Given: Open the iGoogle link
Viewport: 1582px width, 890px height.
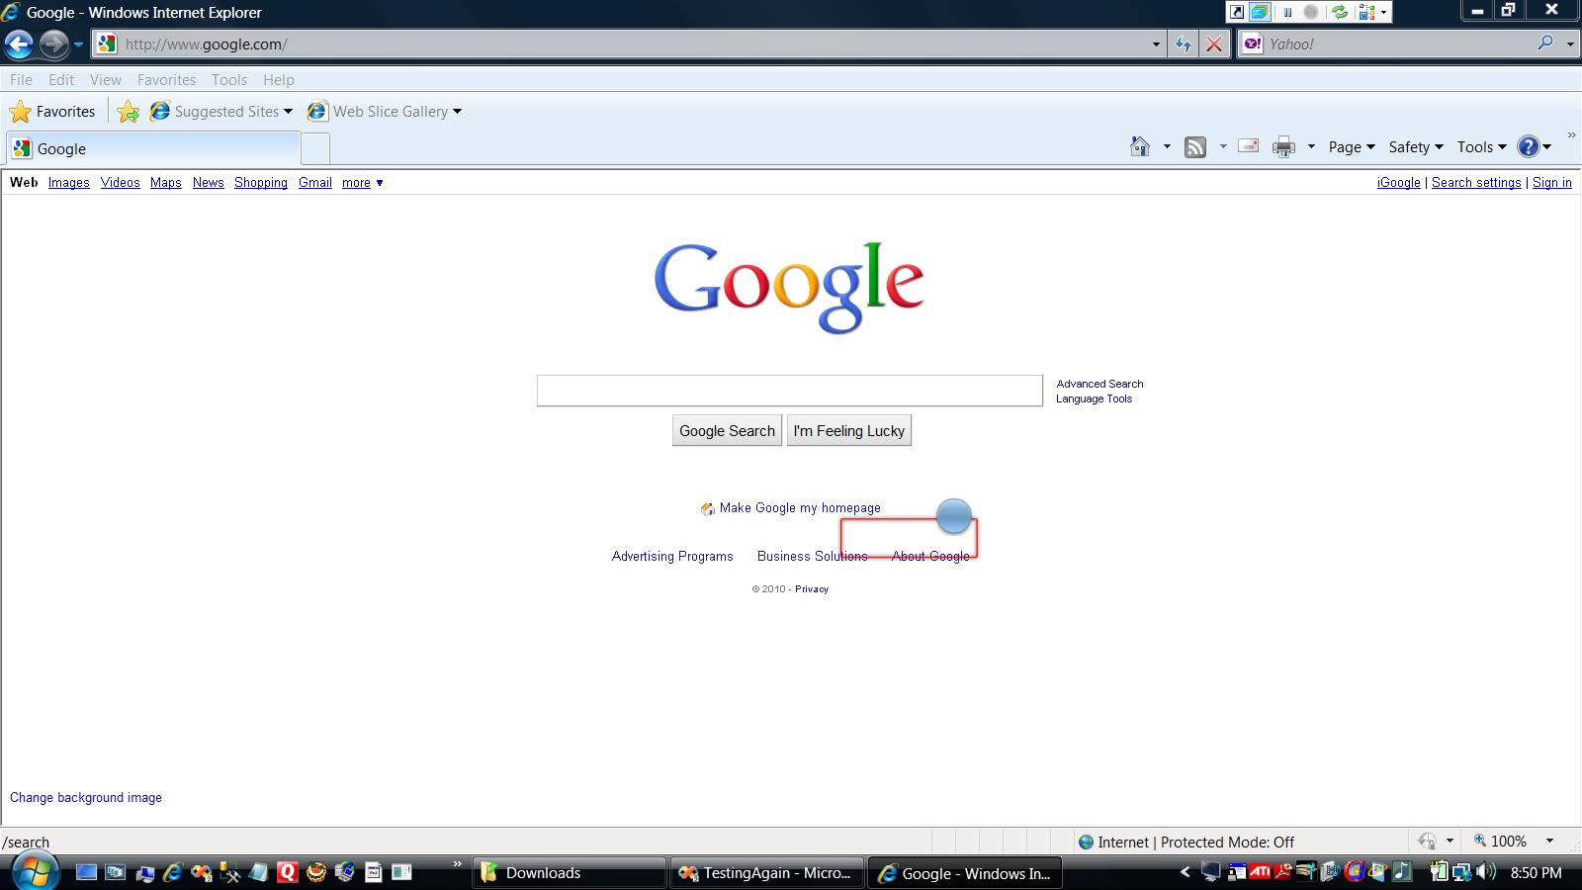Looking at the screenshot, I should click(1399, 183).
